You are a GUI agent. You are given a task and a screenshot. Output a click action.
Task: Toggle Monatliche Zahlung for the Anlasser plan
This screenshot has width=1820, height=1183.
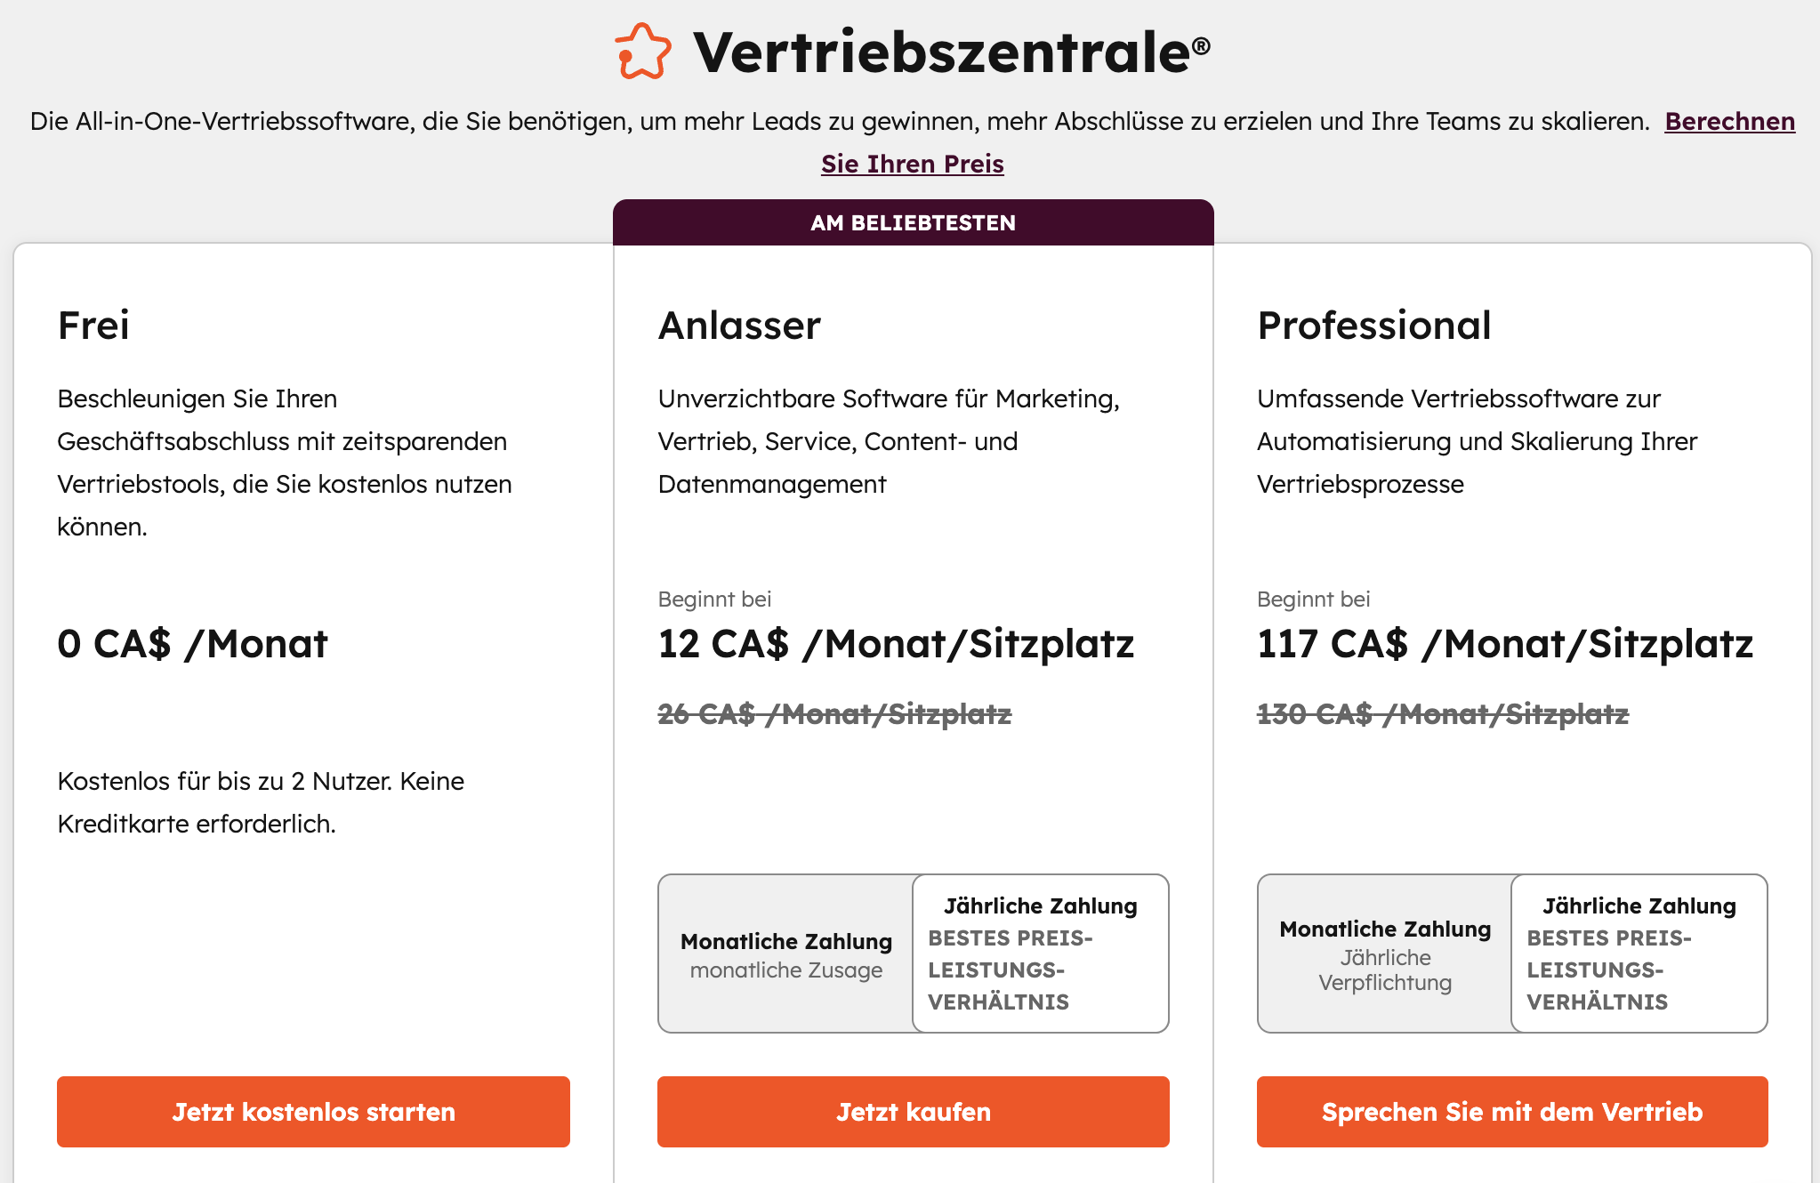tap(785, 954)
